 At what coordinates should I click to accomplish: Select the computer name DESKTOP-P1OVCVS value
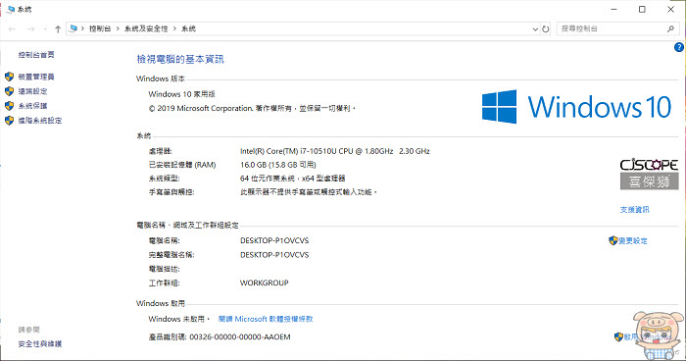point(274,240)
